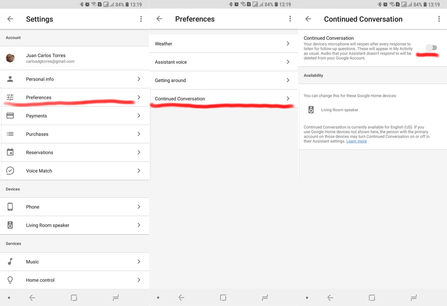The width and height of the screenshot is (447, 306).
Task: Tap Android back button below Preferences screen
Action: point(181,298)
